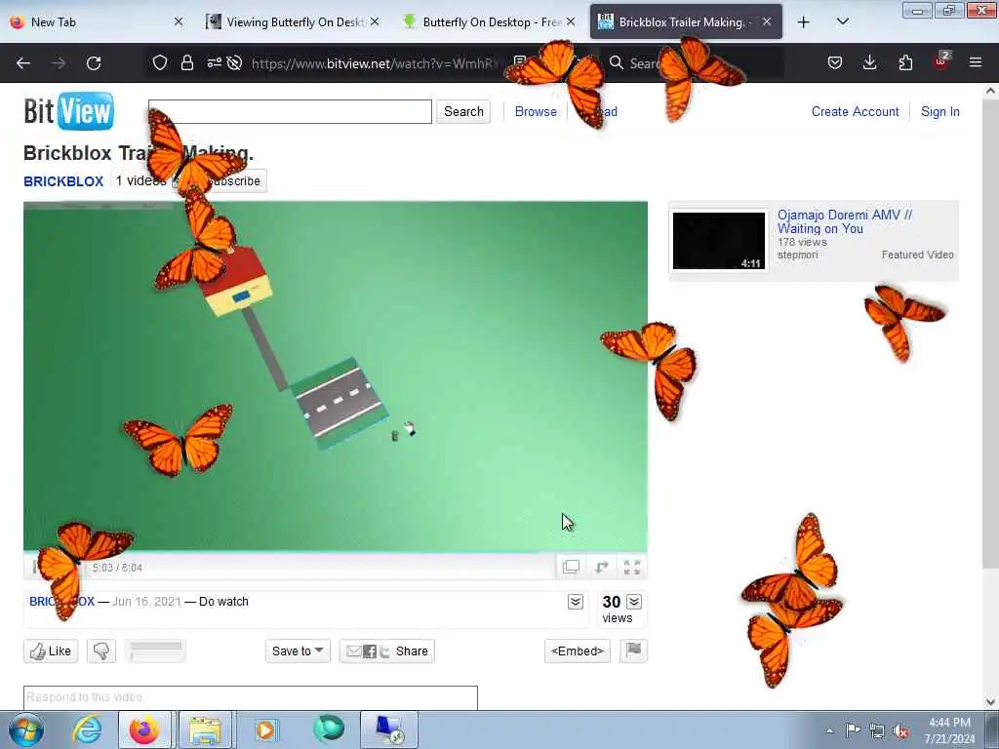
Task: Open the pop-out player window icon
Action: tap(571, 567)
